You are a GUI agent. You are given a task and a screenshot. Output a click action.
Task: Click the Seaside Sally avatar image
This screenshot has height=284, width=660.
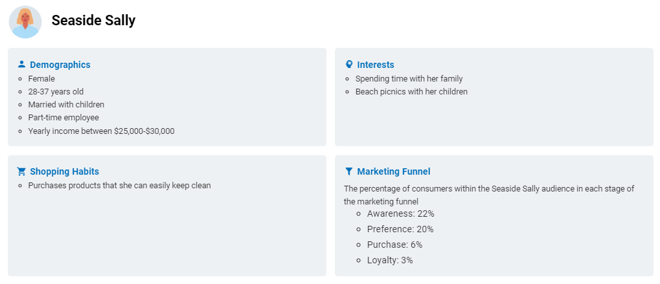pyautogui.click(x=25, y=22)
